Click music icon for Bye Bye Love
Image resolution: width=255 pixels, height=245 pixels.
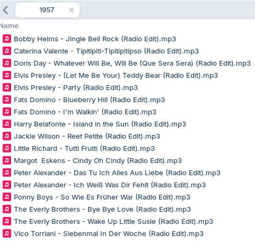point(7,209)
